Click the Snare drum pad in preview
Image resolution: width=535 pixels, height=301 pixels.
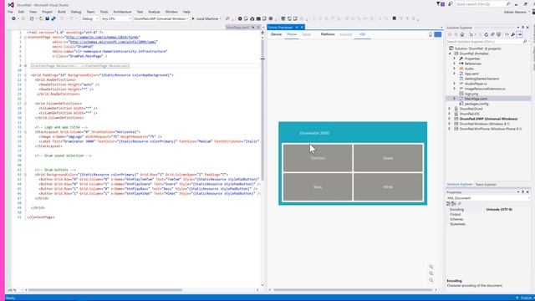(388, 158)
